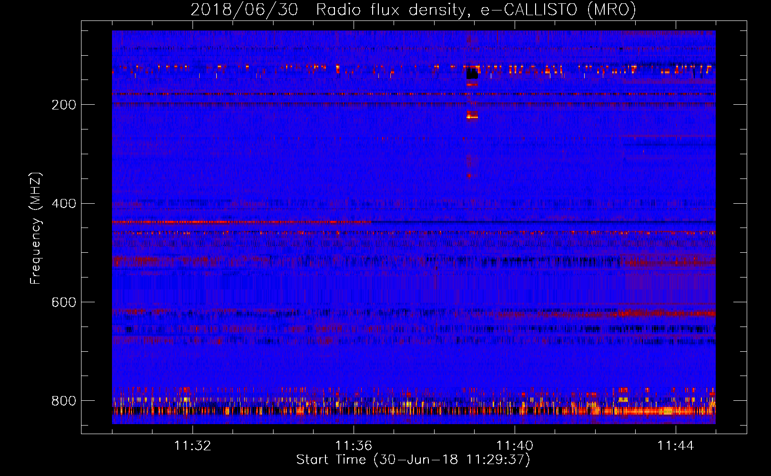The width and height of the screenshot is (771, 476).
Task: Click the 11:40 time tick label
Action: 515,446
